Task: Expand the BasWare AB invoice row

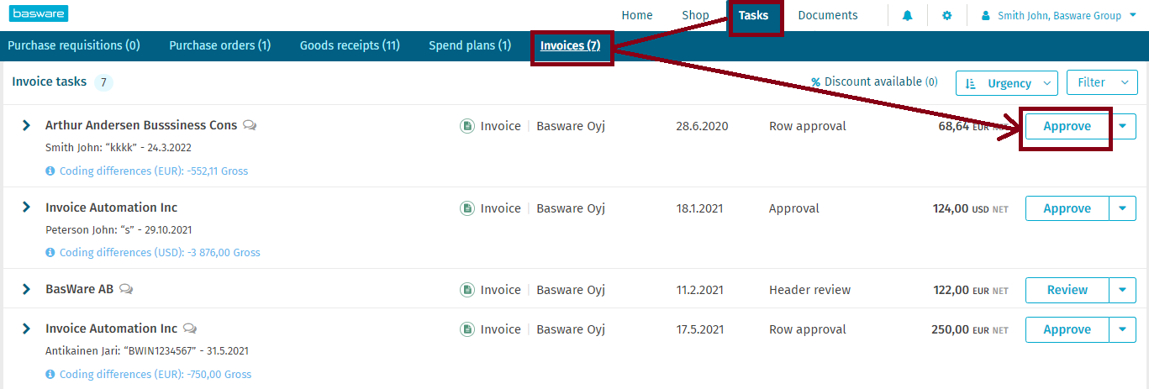Action: pyautogui.click(x=26, y=289)
